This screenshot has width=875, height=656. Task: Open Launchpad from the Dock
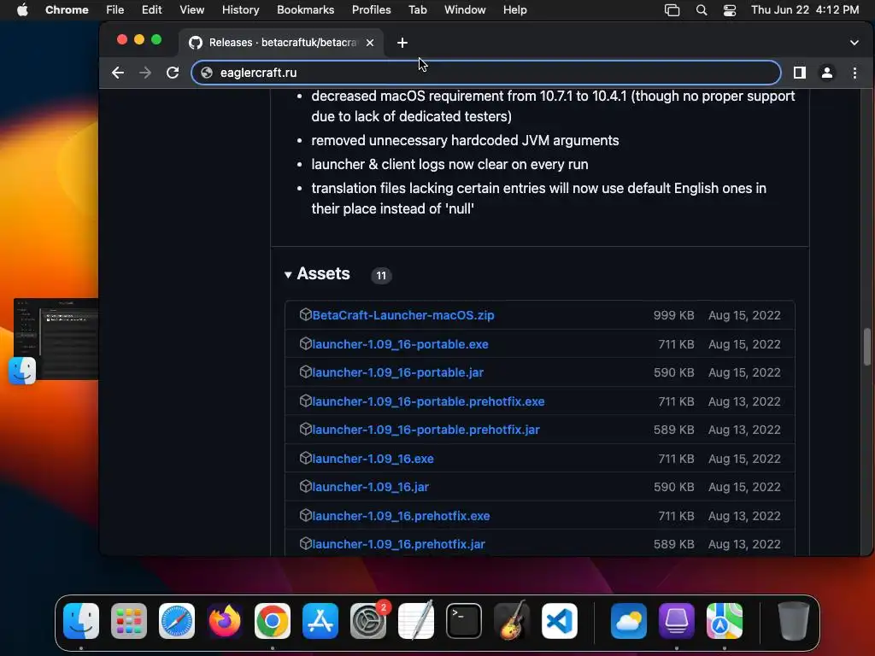[129, 621]
